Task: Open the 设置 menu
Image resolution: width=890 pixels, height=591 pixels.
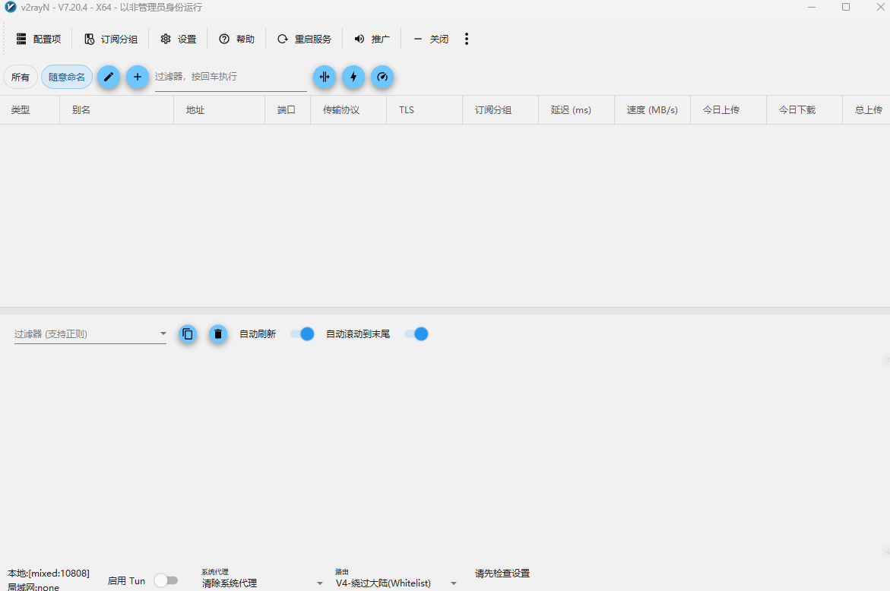Action: click(178, 40)
